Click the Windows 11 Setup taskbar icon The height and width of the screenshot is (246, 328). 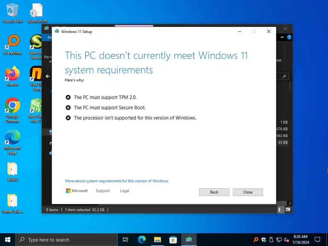pos(189,240)
